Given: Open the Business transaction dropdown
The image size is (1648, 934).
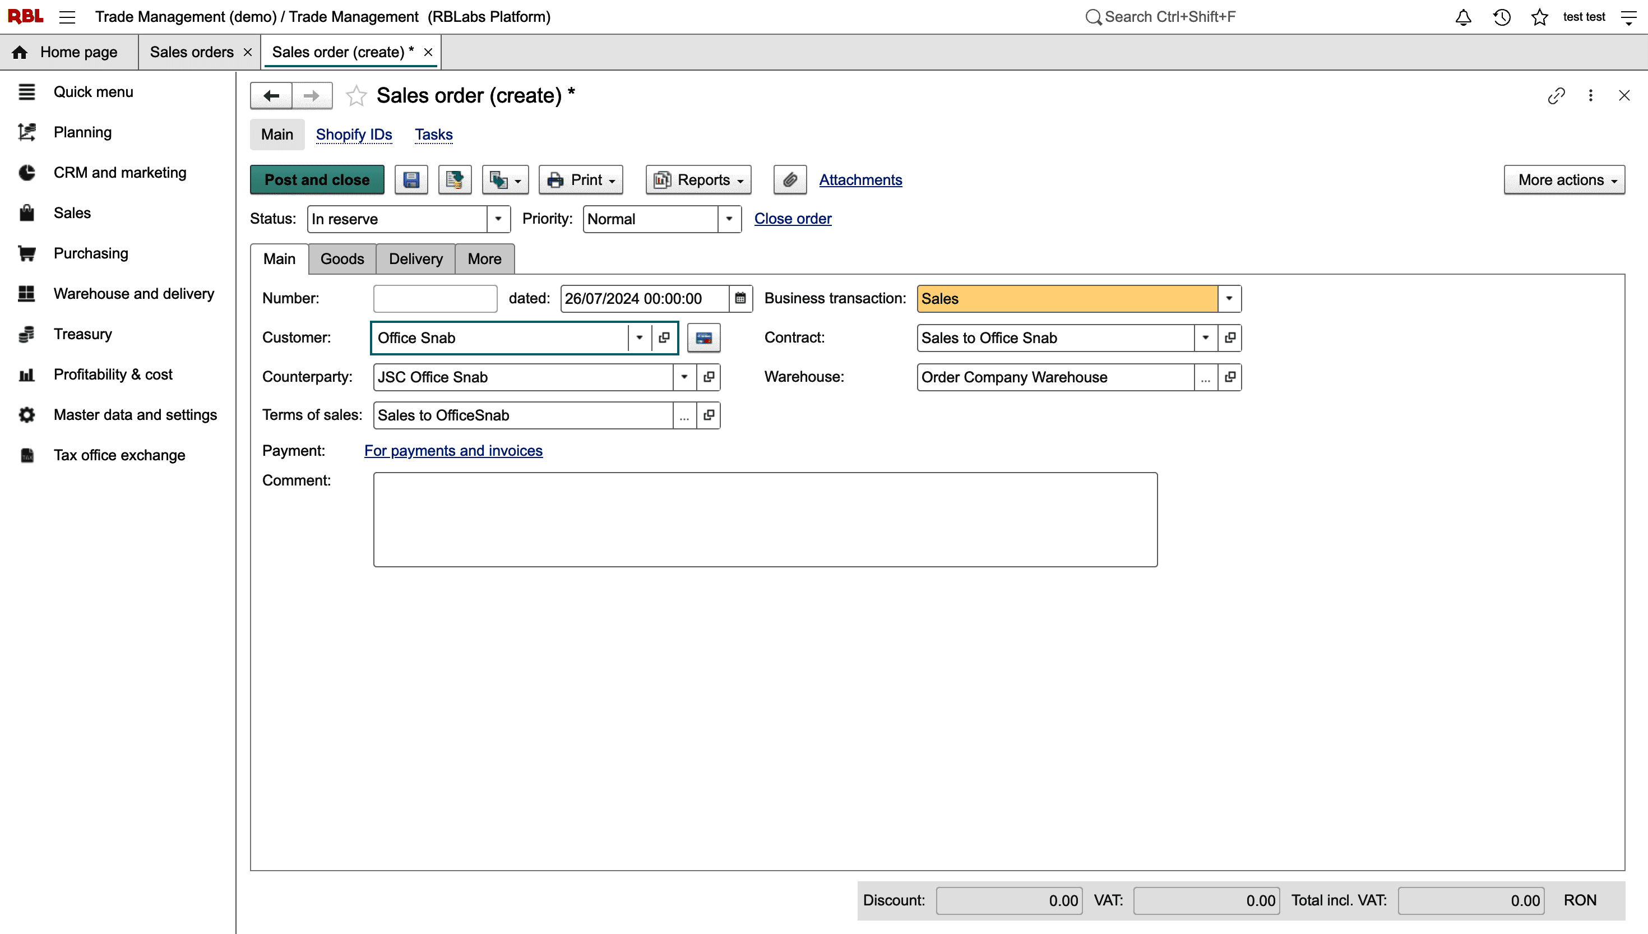Looking at the screenshot, I should click(x=1229, y=298).
